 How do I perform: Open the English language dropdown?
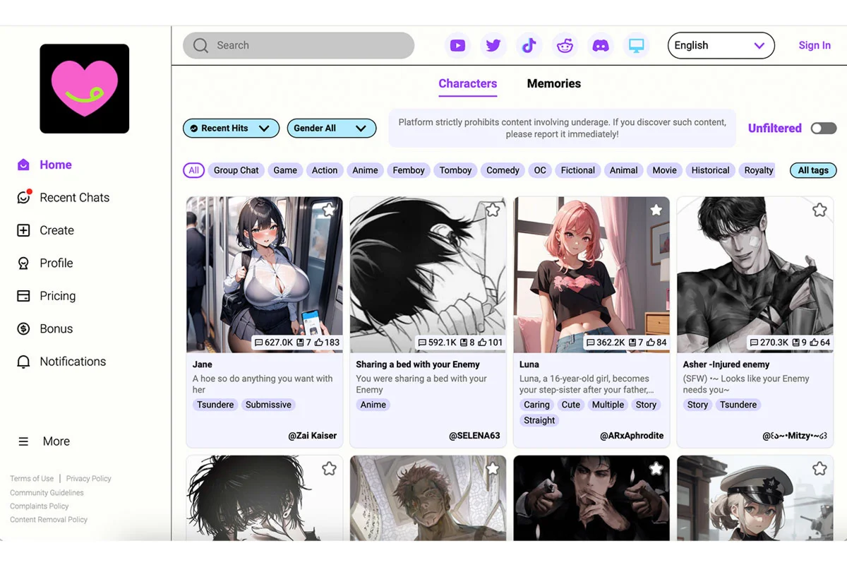(x=721, y=46)
